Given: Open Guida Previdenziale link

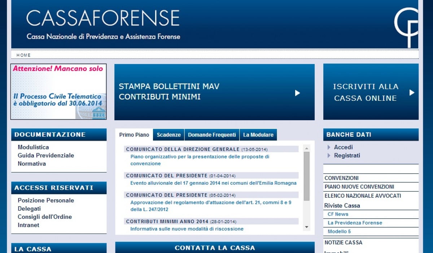Looking at the screenshot, I should coord(46,155).
